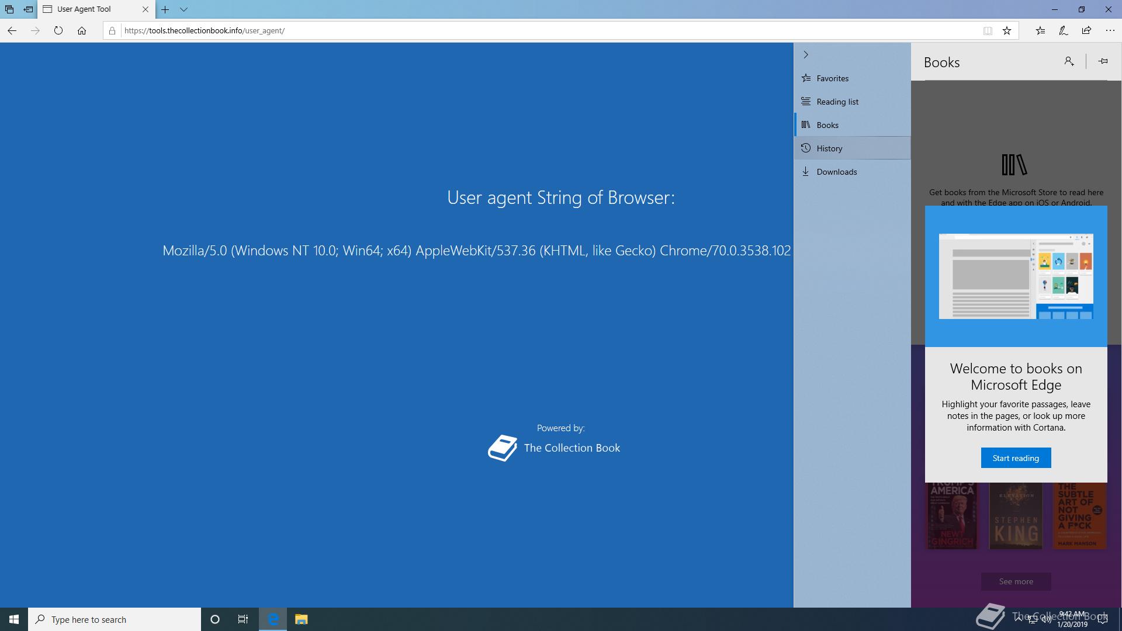Viewport: 1122px width, 631px height.
Task: Open Reading list in the Hub
Action: [853, 102]
